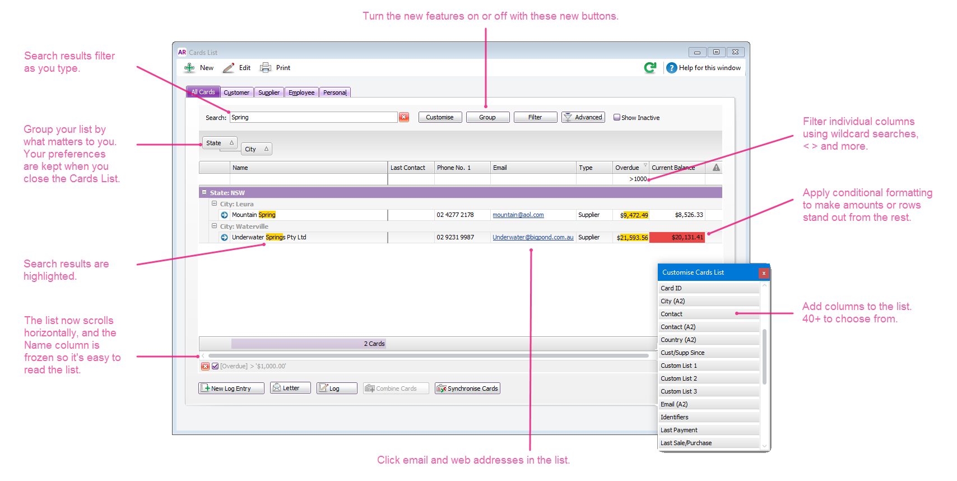The image size is (957, 481).
Task: Select Last Payment in Customise list
Action: click(x=709, y=430)
